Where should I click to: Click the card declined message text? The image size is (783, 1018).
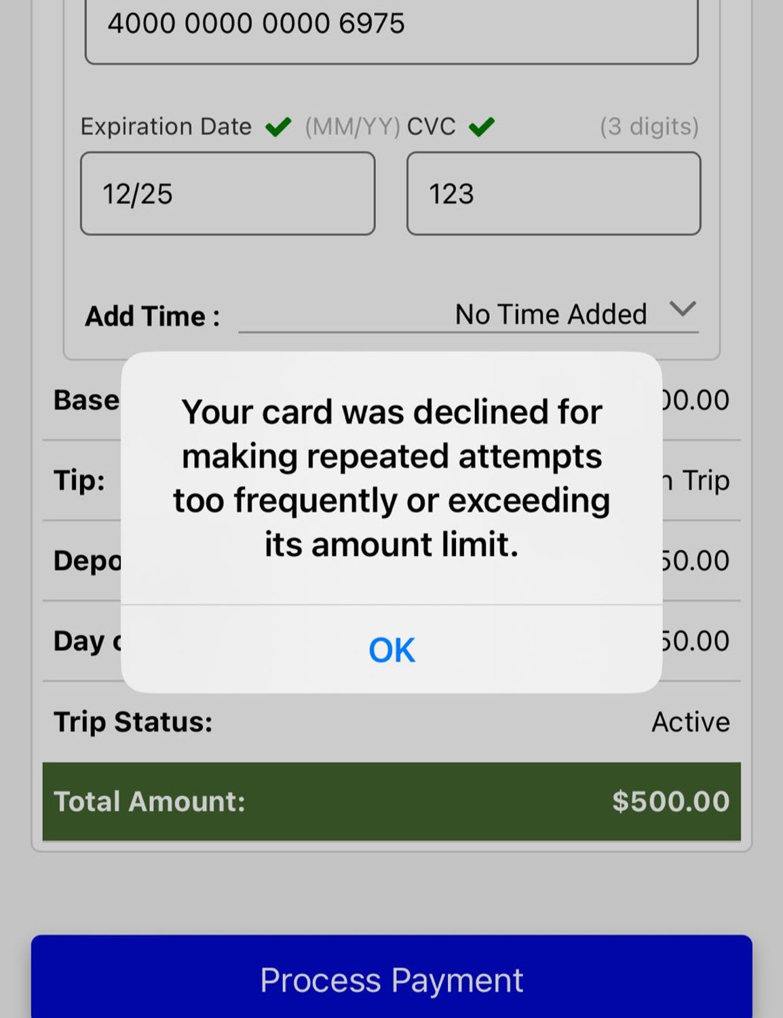coord(391,478)
